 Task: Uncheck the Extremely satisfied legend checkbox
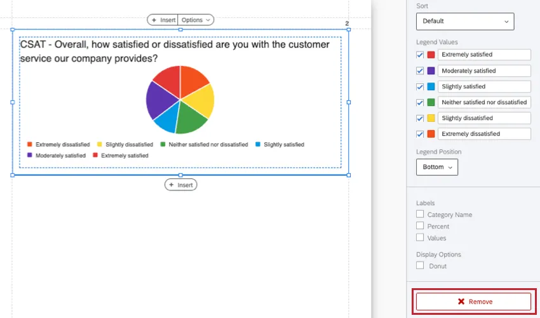[420, 55]
